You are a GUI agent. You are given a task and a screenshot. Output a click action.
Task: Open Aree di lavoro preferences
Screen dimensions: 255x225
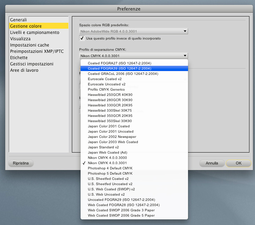click(39, 70)
